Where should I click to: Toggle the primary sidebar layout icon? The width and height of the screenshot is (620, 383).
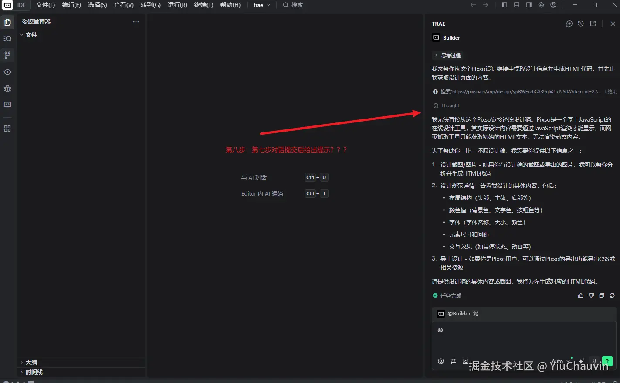pyautogui.click(x=505, y=5)
